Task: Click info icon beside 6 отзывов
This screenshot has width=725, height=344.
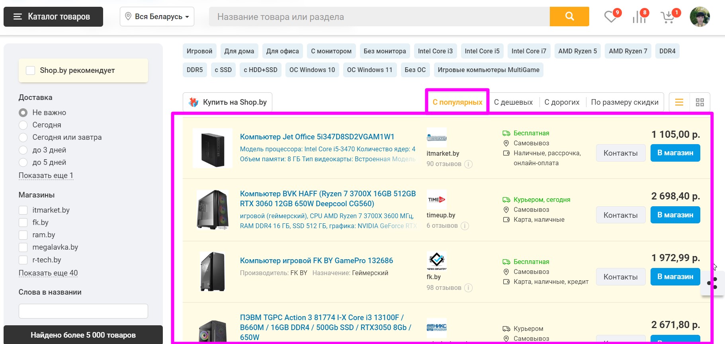Action: [x=465, y=226]
